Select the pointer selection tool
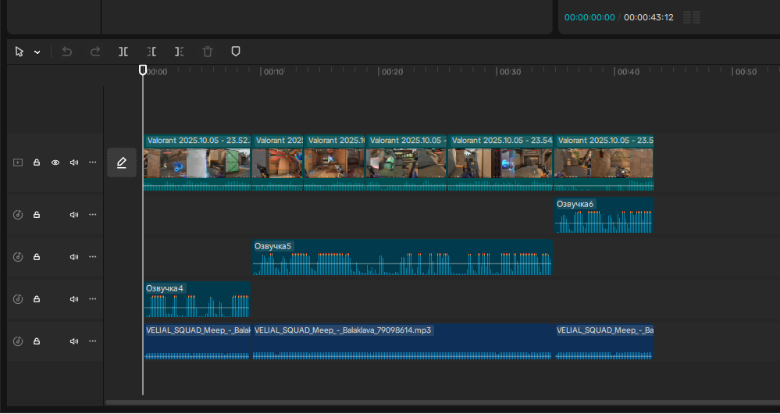Screen dimensions: 780x414 pos(20,52)
